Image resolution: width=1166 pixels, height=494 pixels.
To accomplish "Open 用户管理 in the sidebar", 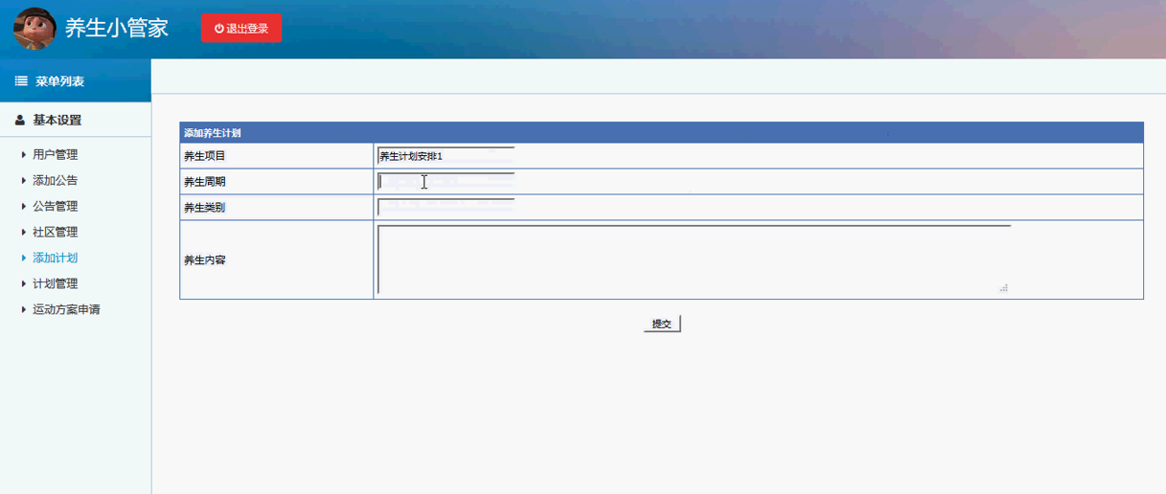I will 56,154.
